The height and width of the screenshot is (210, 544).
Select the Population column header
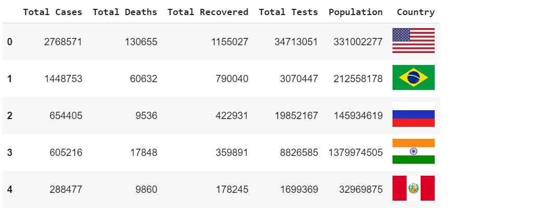tap(356, 12)
